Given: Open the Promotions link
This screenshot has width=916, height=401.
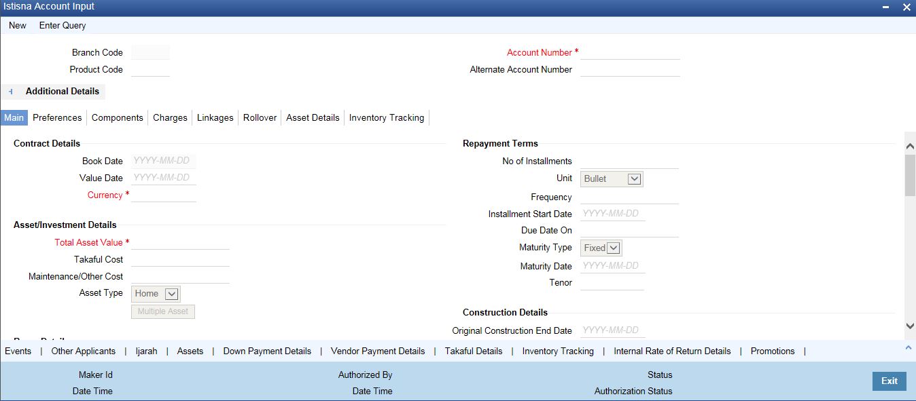Looking at the screenshot, I should coord(773,351).
